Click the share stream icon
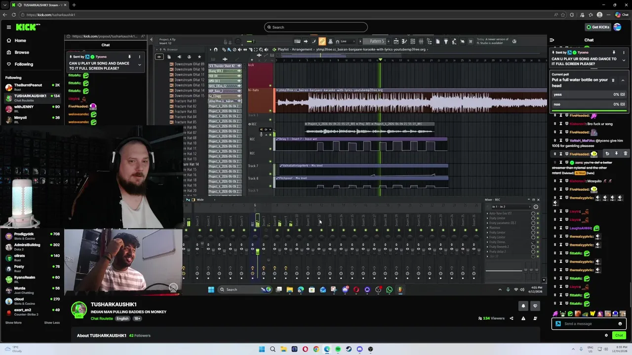Screen dimensions: 632x355 tap(512, 319)
